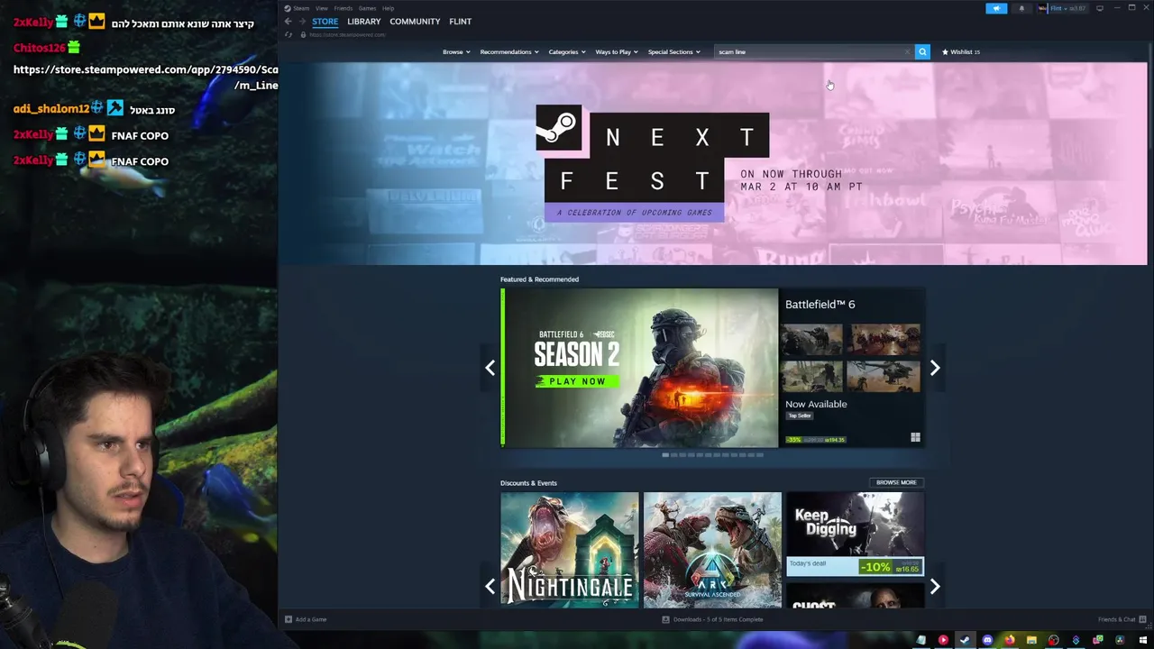The image size is (1154, 649).
Task: Show next Discounts & Events items
Action: tap(935, 587)
